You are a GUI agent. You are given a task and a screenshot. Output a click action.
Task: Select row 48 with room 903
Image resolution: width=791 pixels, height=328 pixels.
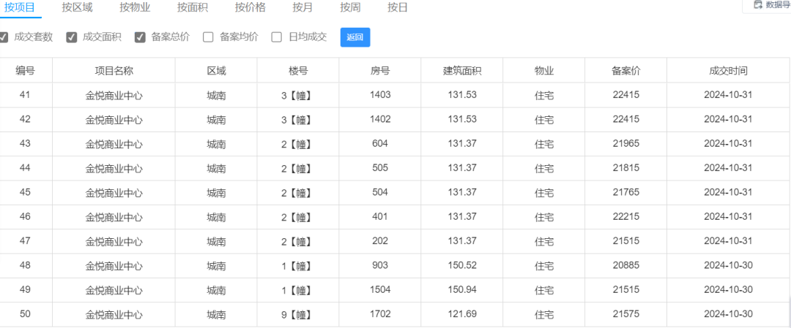tap(395, 266)
